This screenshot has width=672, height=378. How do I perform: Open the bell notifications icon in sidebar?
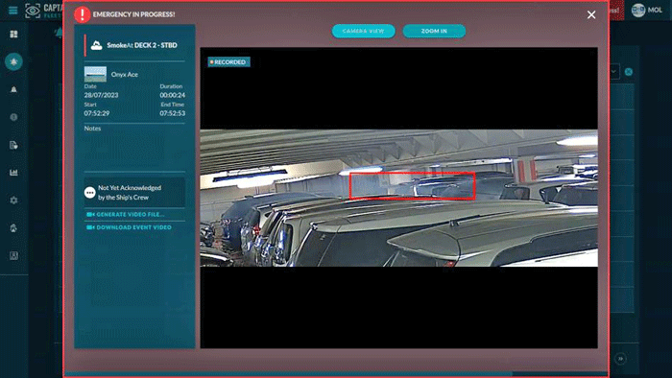13,89
